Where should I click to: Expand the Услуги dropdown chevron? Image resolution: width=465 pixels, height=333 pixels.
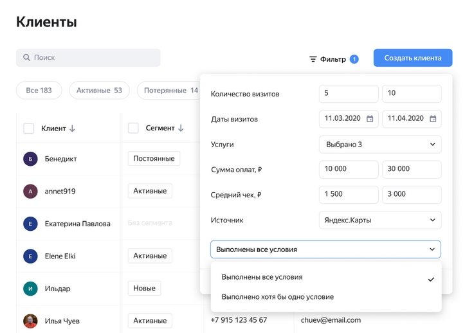pyautogui.click(x=432, y=145)
